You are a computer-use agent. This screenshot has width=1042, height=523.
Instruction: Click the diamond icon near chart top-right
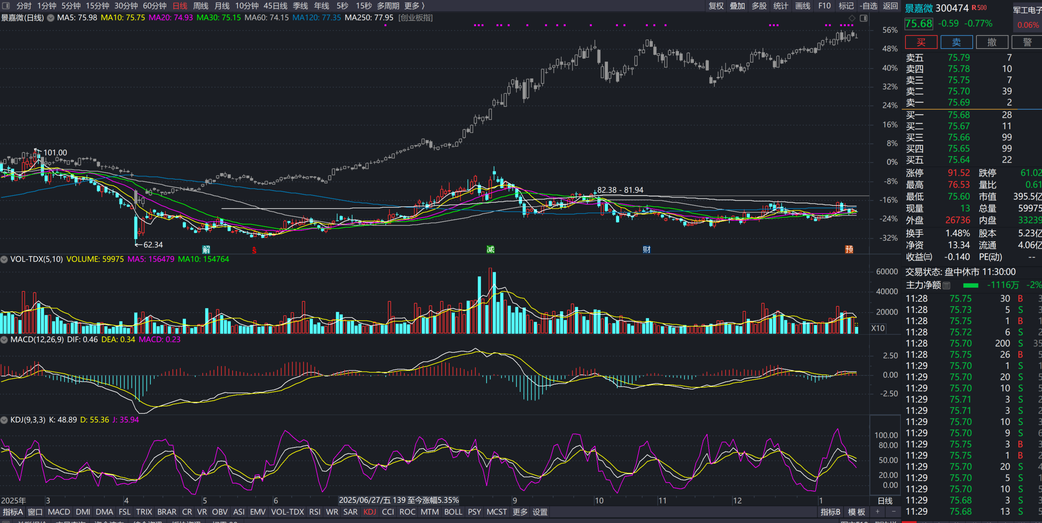tap(852, 18)
